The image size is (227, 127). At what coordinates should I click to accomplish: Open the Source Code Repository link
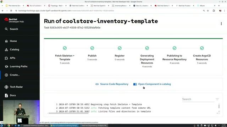(x=112, y=84)
